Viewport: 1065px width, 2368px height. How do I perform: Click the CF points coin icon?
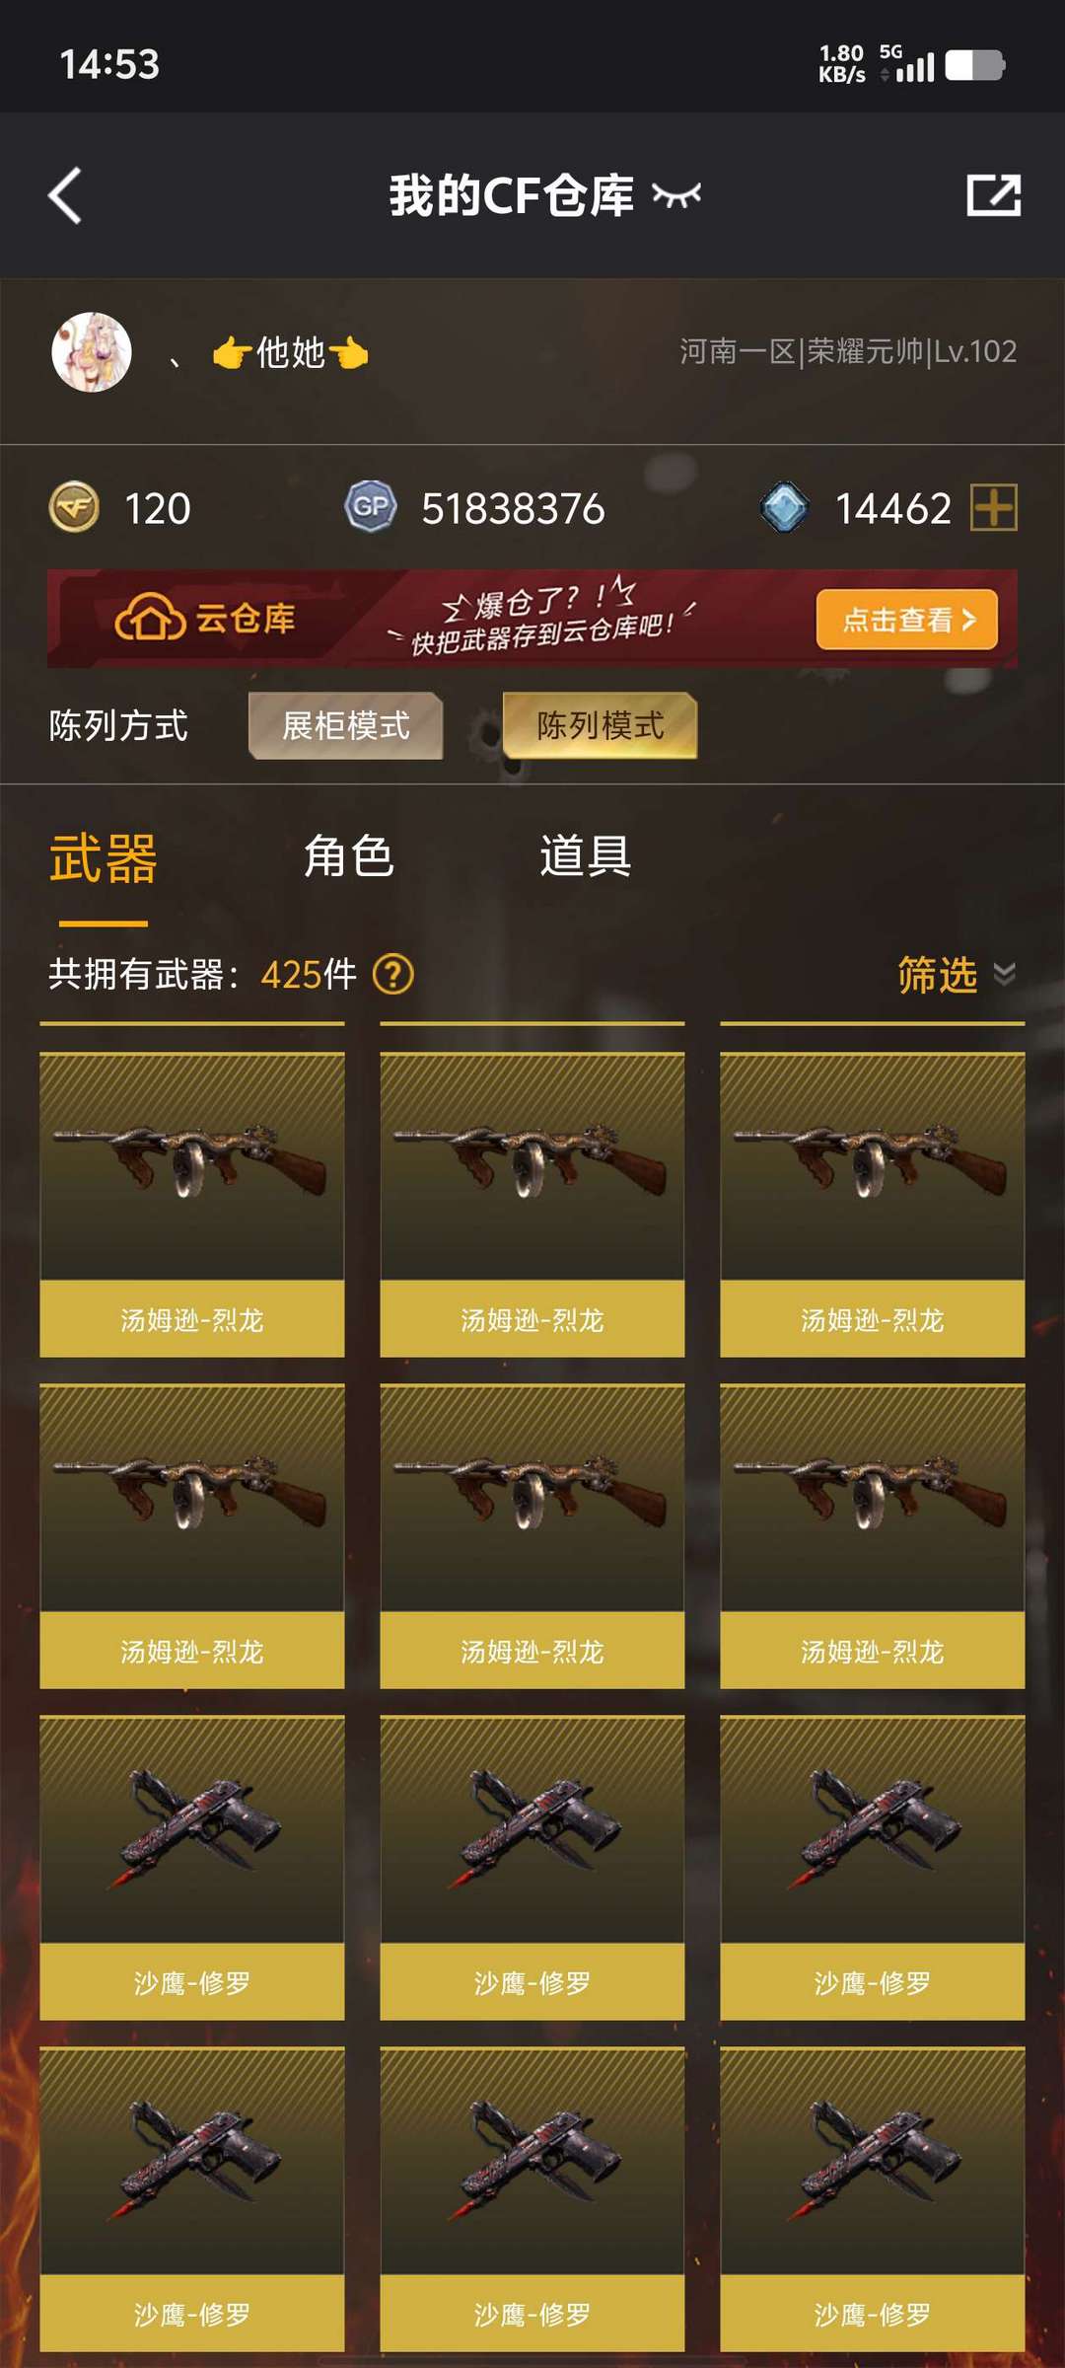click(x=74, y=507)
